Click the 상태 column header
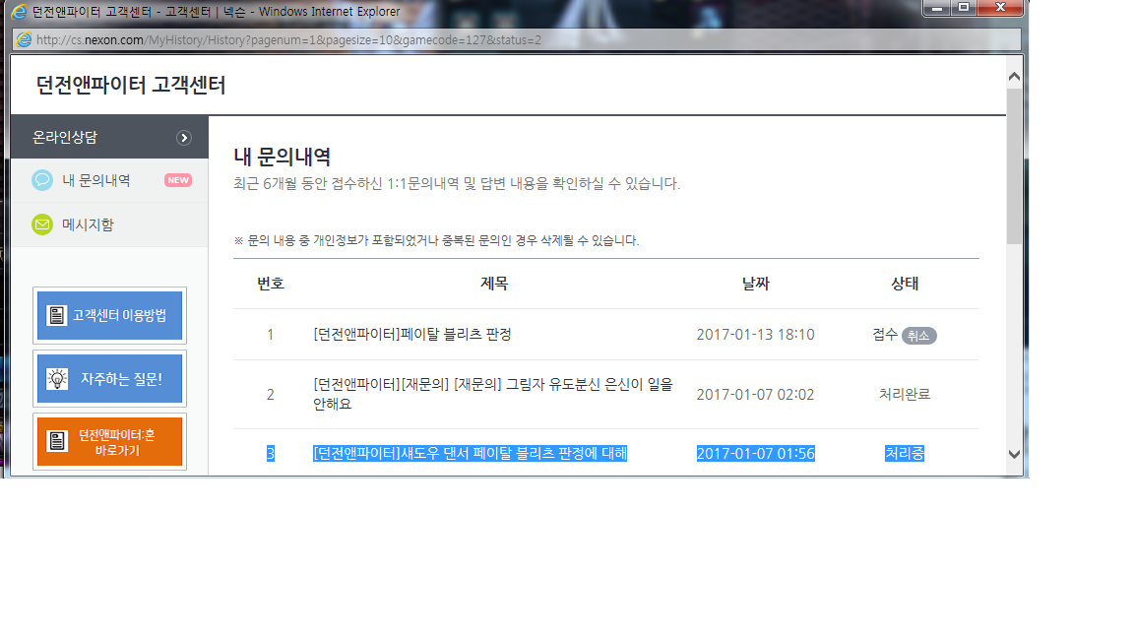1134x638 pixels. pos(905,284)
